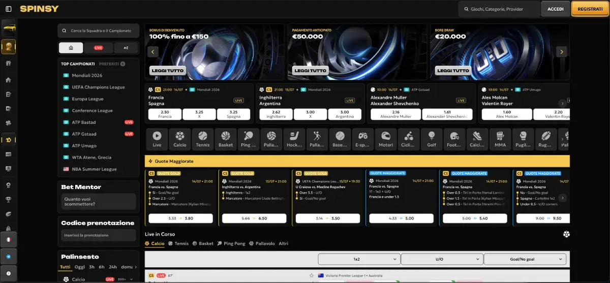
Task: Select the Pallavolo tab under Live in Corso
Action: click(262, 243)
